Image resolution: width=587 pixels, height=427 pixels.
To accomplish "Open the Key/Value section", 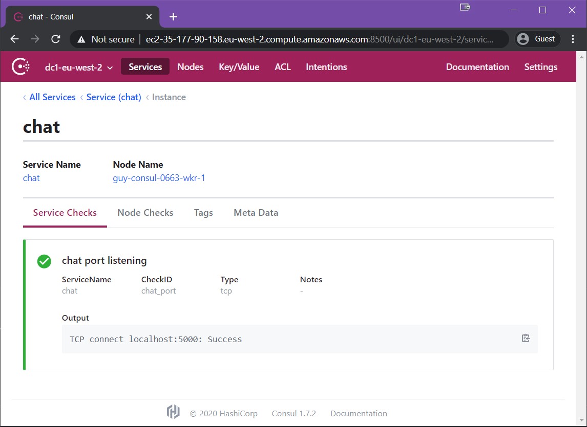I will pyautogui.click(x=239, y=66).
